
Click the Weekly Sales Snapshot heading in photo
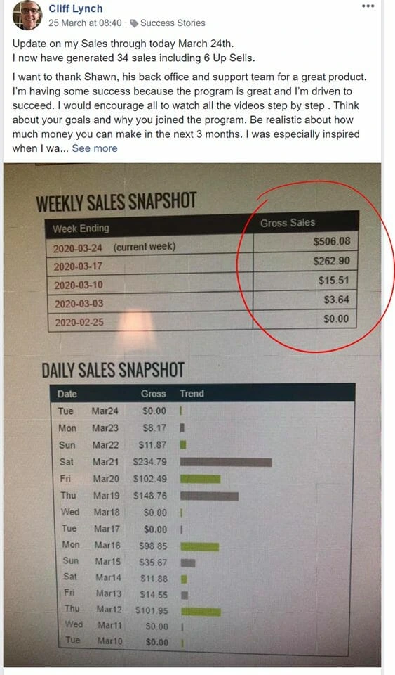pos(116,202)
